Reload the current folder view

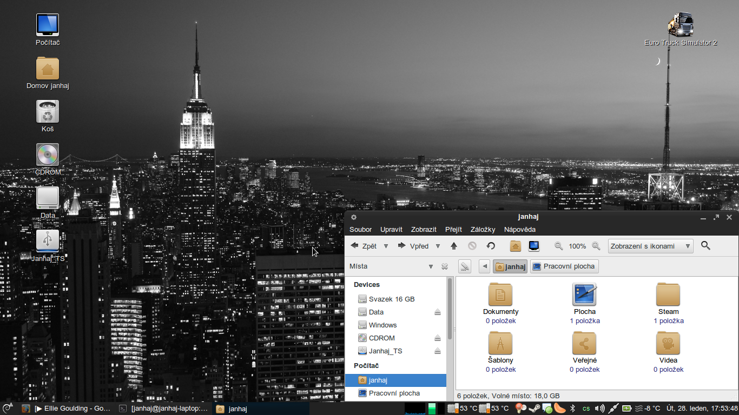click(x=491, y=246)
